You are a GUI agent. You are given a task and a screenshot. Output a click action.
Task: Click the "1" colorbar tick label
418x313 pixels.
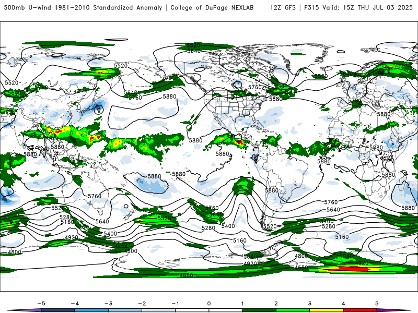click(242, 304)
